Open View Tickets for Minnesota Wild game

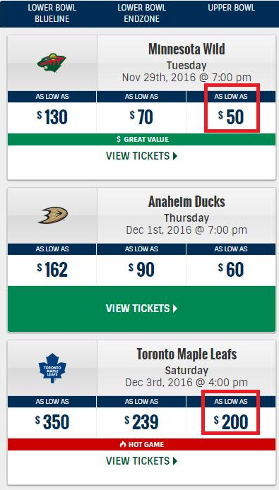click(x=142, y=156)
